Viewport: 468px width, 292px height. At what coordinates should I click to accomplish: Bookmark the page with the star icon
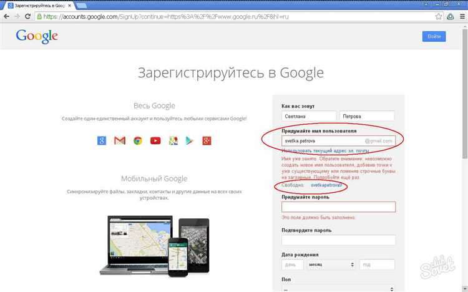coord(439,17)
